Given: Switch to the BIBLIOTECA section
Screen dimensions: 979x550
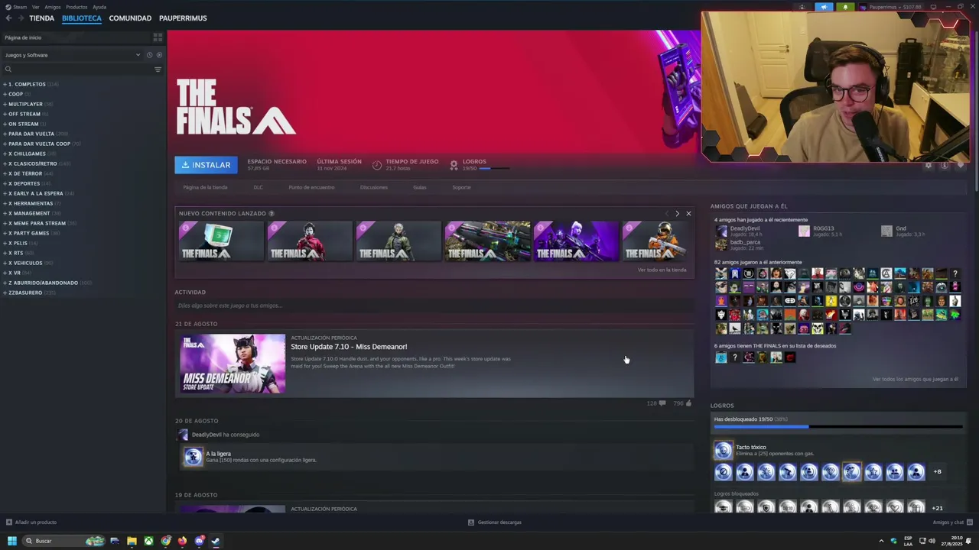Looking at the screenshot, I should click(81, 18).
